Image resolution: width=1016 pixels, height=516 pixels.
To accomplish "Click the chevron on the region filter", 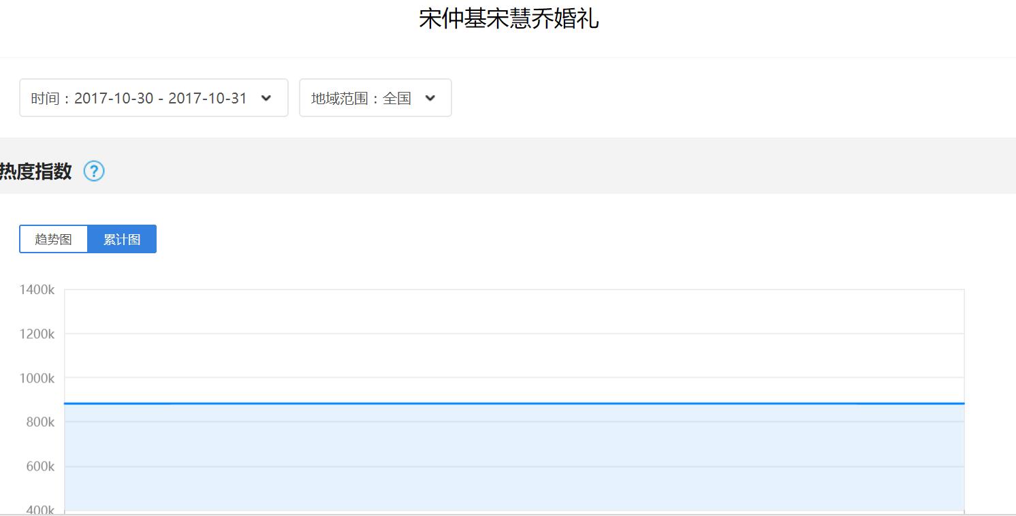I will tap(430, 97).
